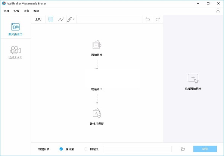Viewport: 224px width, 156px height.
Task: Open the user account icon
Action: click(x=218, y=10)
